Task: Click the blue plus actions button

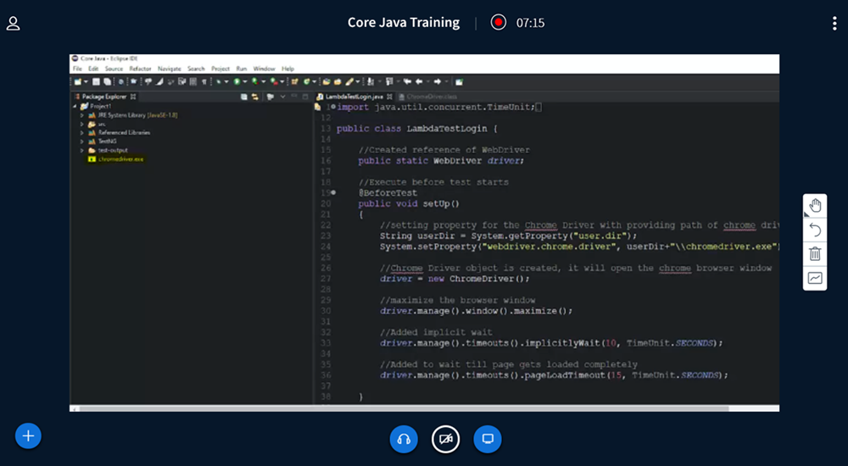Action: click(x=28, y=435)
